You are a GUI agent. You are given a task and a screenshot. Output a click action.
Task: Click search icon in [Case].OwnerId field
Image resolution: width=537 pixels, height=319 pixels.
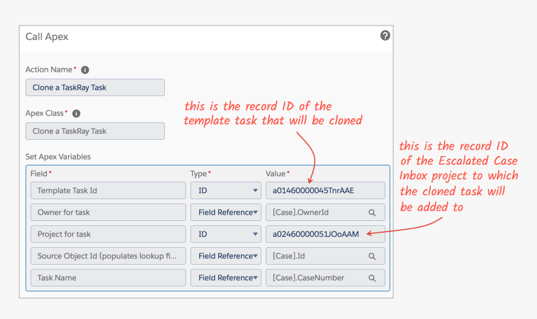click(x=372, y=213)
